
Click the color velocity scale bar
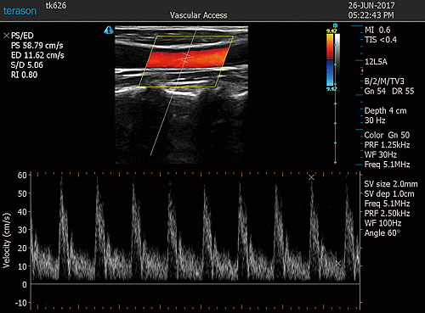[x=330, y=60]
